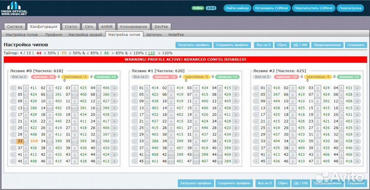
Task: Open the Система tab
Action: pos(14,27)
